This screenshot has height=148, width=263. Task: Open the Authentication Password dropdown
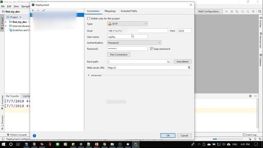[x=134, y=43]
